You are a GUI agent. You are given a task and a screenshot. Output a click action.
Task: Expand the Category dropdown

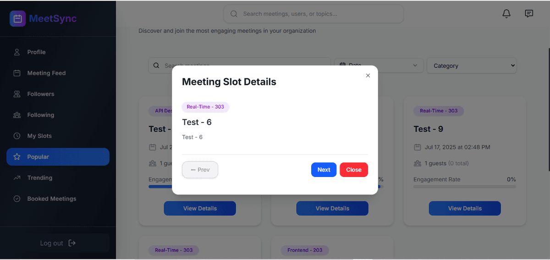[x=472, y=66]
